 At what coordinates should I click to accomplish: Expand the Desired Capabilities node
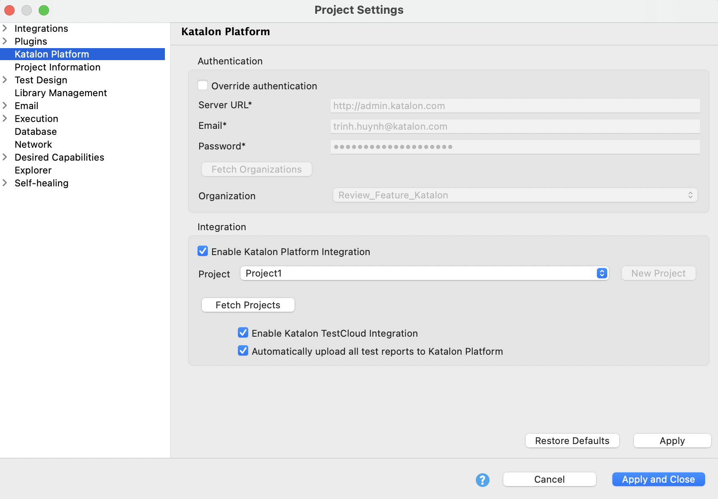(x=5, y=157)
